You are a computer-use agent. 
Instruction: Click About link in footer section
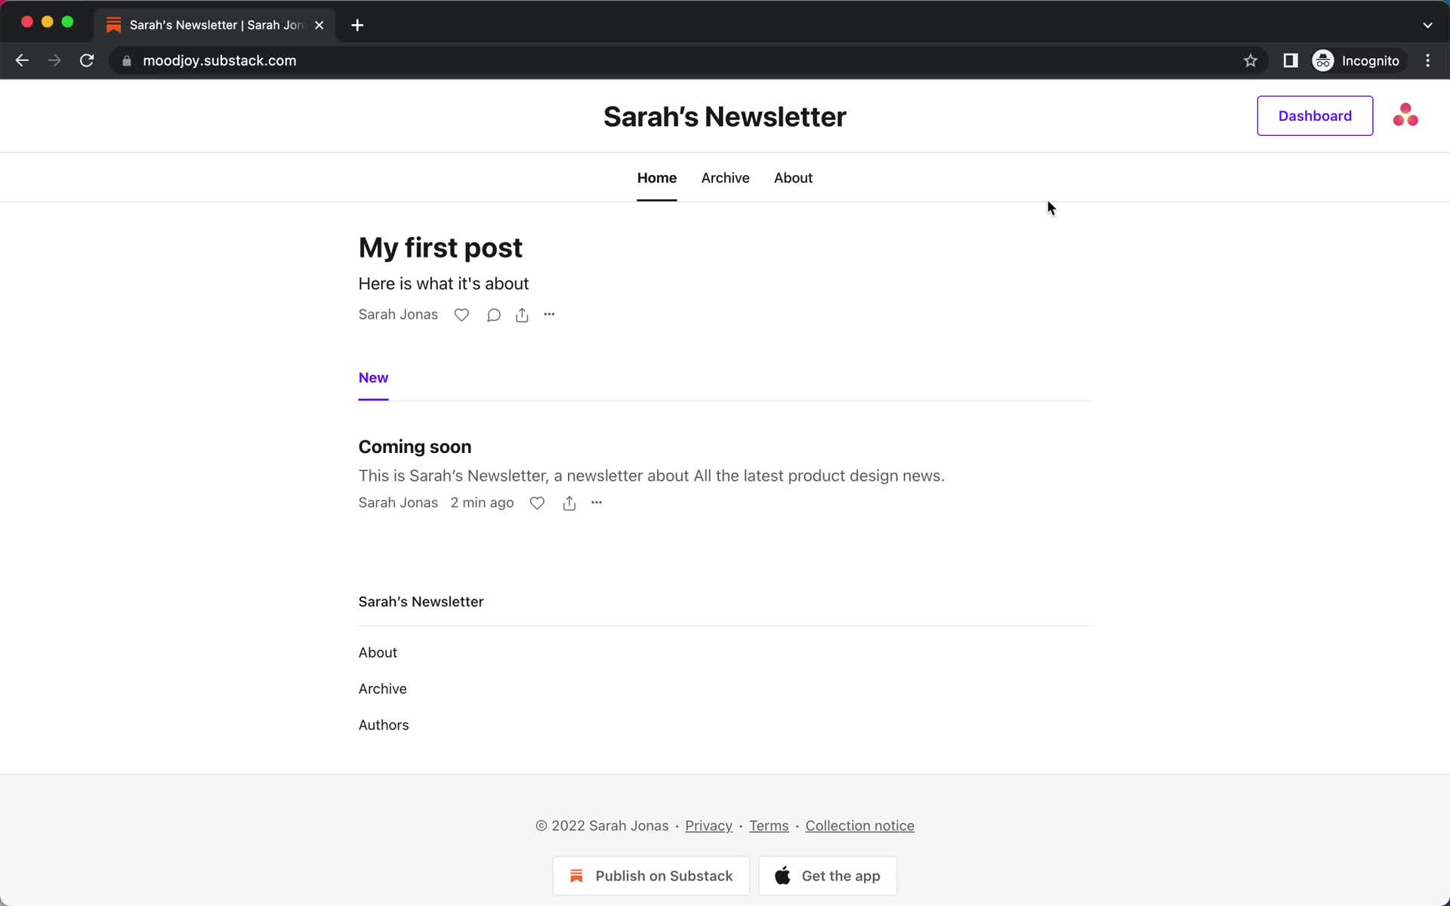pyautogui.click(x=378, y=652)
